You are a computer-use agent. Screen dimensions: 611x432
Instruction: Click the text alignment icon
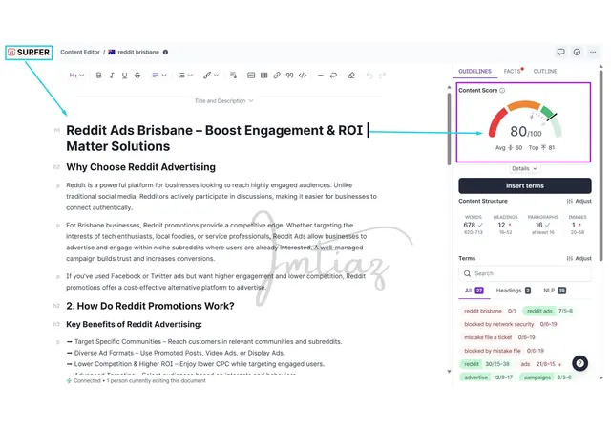(155, 76)
